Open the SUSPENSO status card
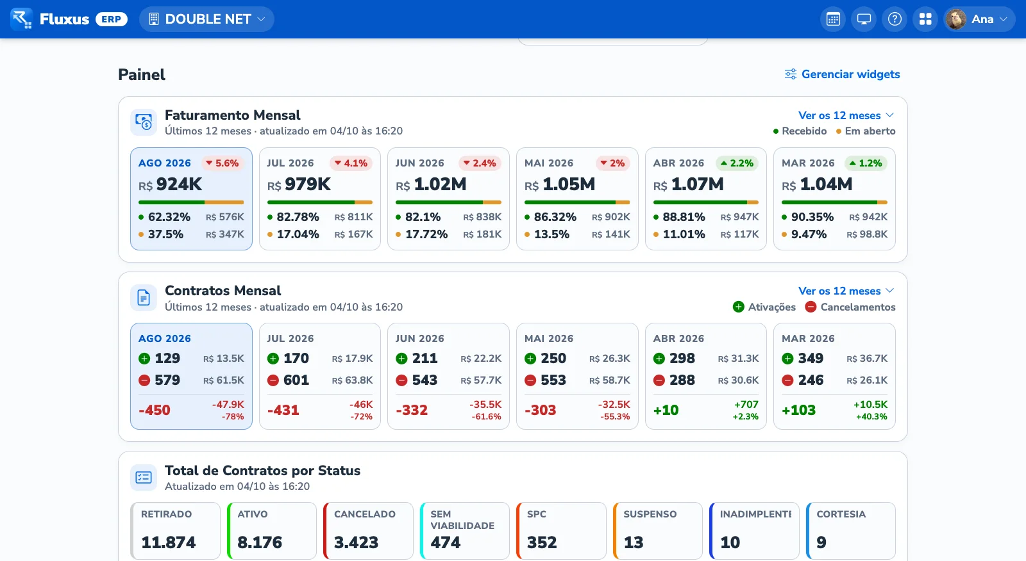The image size is (1026, 561). 658,531
